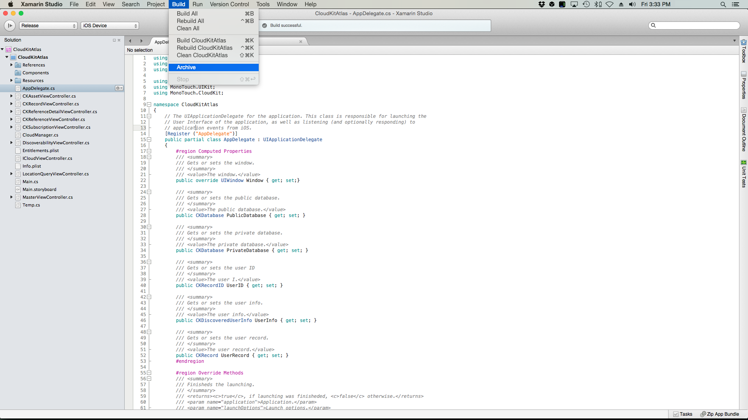Choose Rebuild All in the Build menu

[190, 21]
